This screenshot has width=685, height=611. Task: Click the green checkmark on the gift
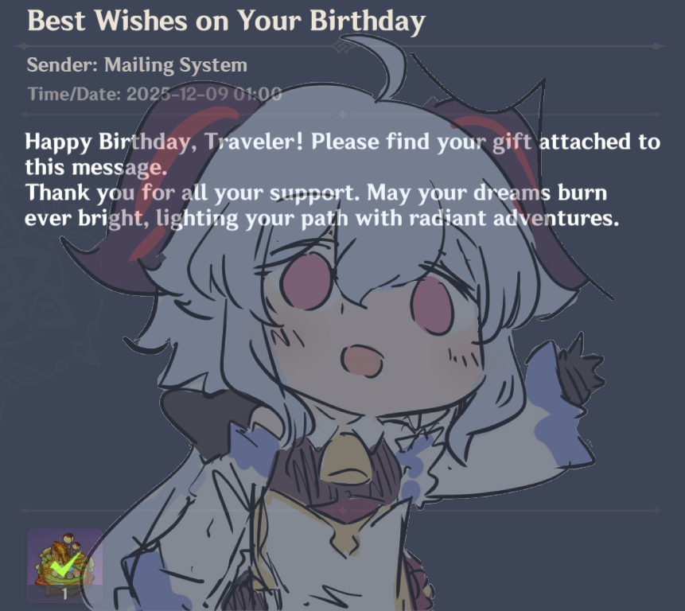(64, 565)
